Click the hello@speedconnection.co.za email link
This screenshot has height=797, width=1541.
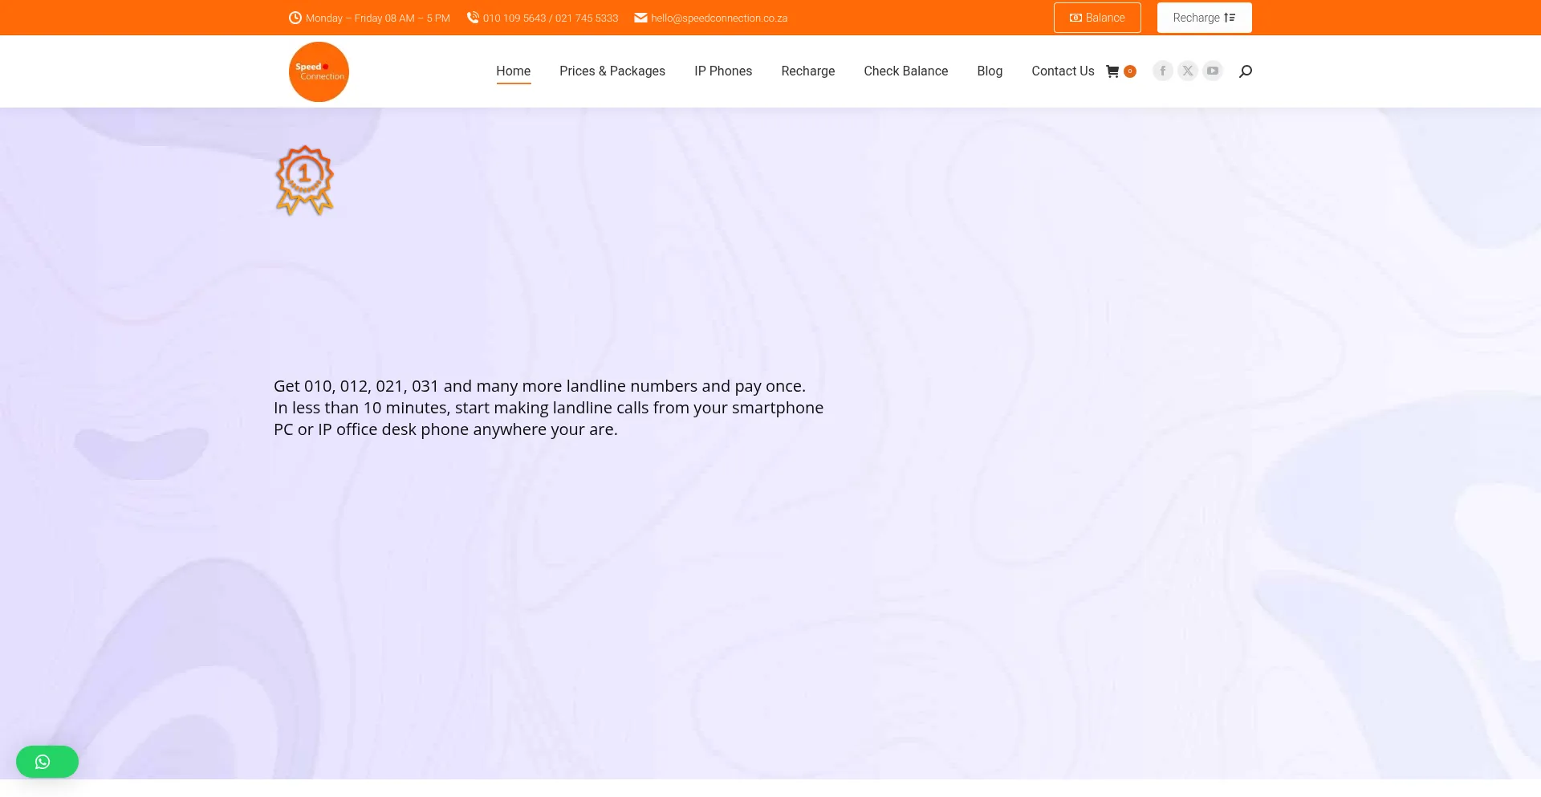719,18
